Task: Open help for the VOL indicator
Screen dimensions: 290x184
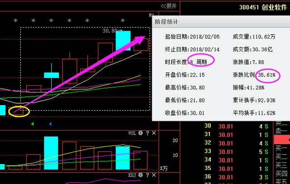Action: pyautogui.click(x=147, y=133)
